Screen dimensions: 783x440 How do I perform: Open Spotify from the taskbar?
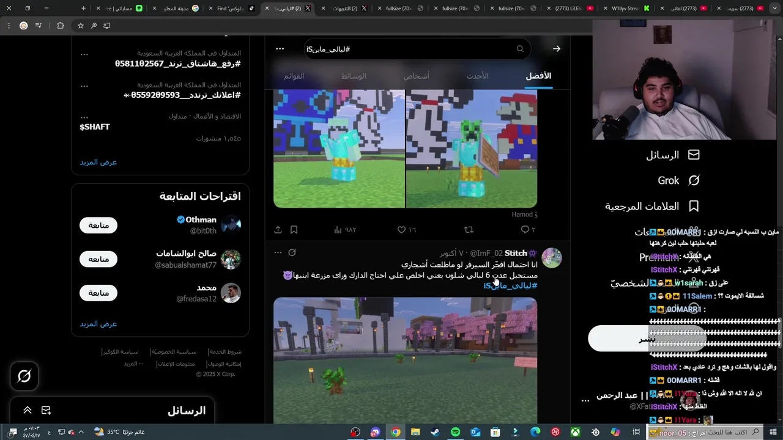click(455, 432)
